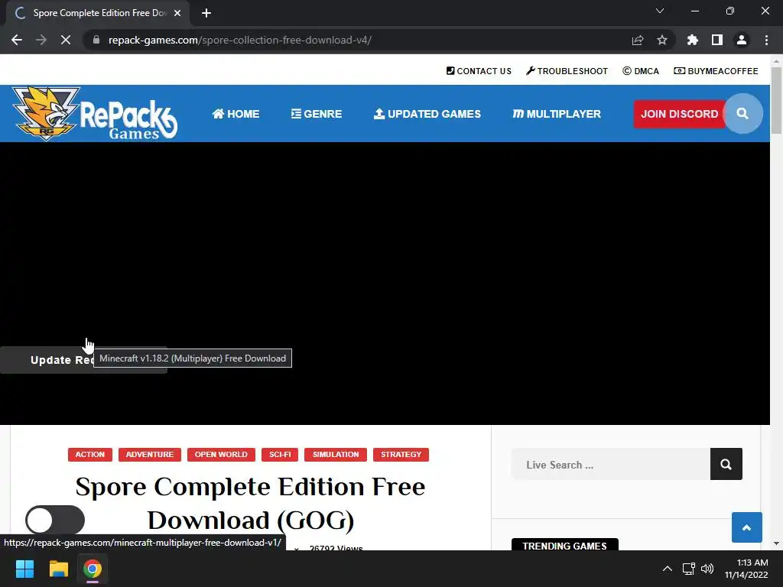Open the Chrome extensions puzzle icon
783x587 pixels.
[x=692, y=40]
